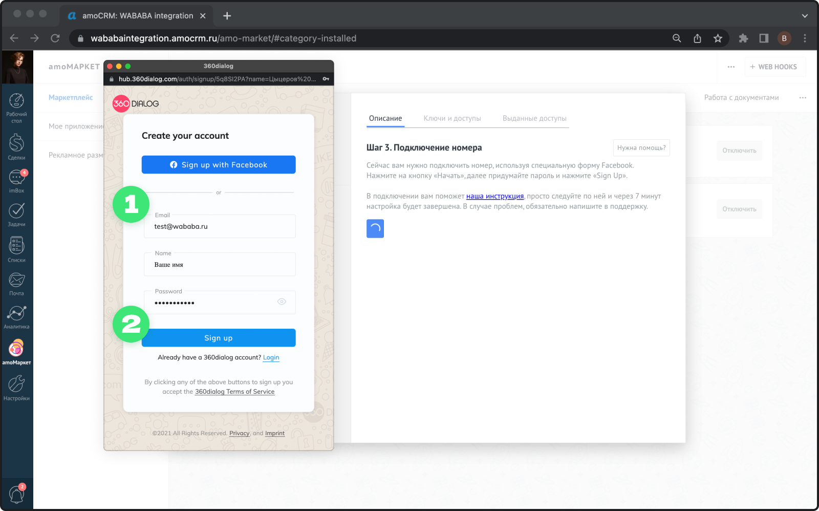Screen dimensions: 819x511
Task: Click Нужна помощь? button
Action: (x=641, y=147)
